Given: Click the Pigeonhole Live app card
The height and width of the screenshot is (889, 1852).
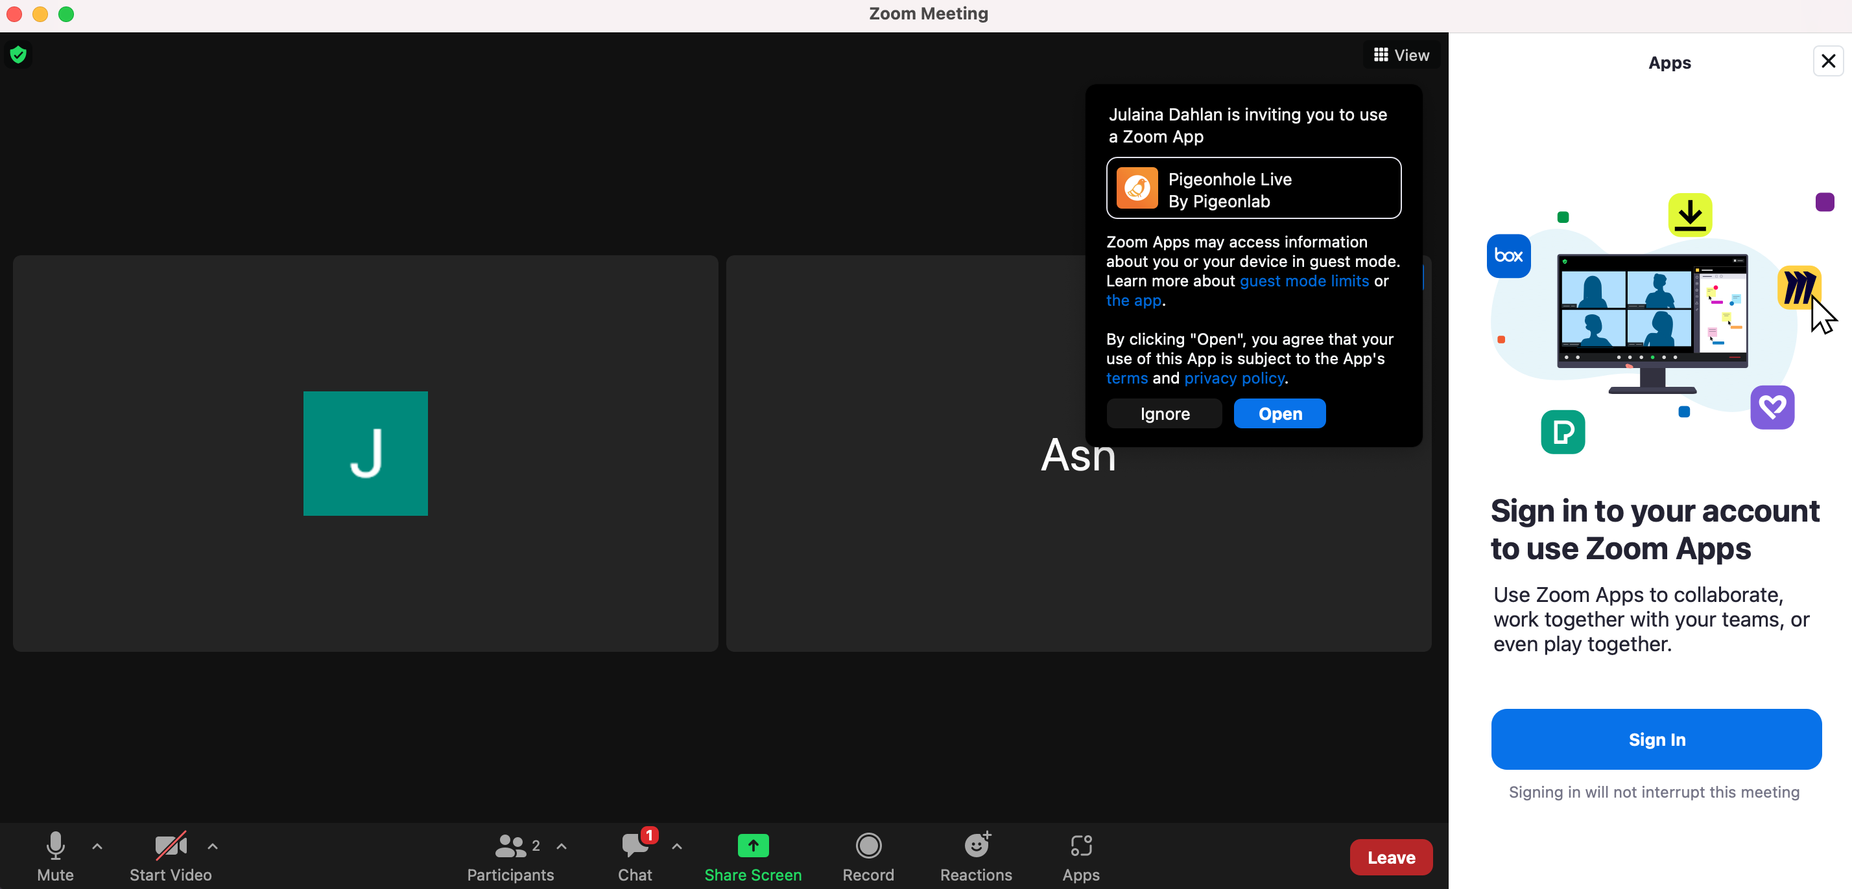Looking at the screenshot, I should pyautogui.click(x=1253, y=189).
